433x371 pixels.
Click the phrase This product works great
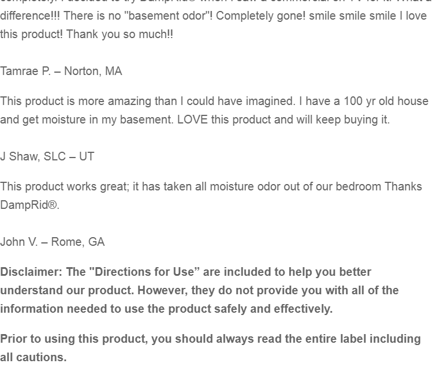tap(64, 186)
